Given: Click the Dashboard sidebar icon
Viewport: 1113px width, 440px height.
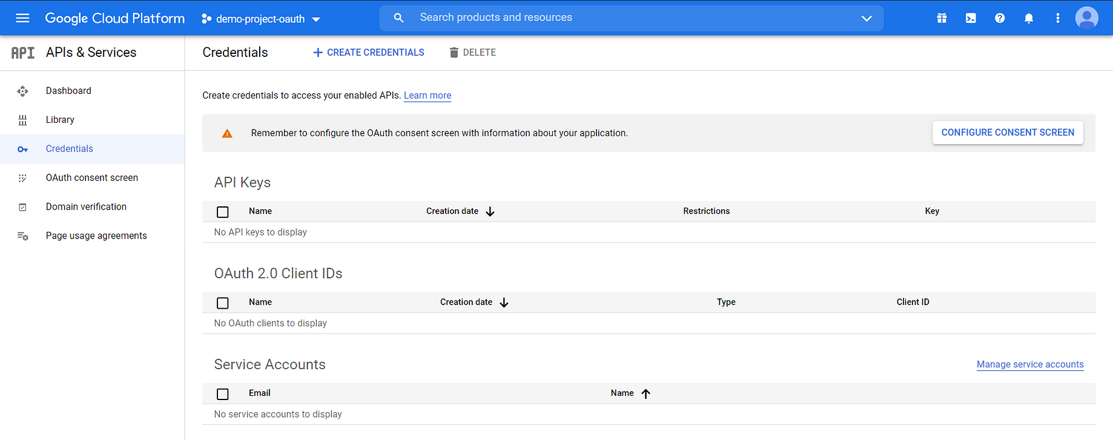Looking at the screenshot, I should (x=22, y=91).
